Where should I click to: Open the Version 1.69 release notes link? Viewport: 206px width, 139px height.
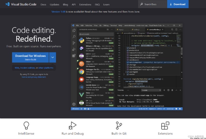58,12
